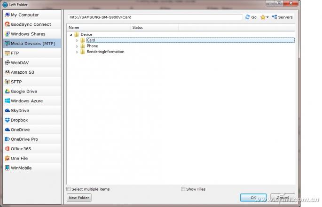Switch to My Computer sidebar item
The height and width of the screenshot is (207, 322).
32,15
